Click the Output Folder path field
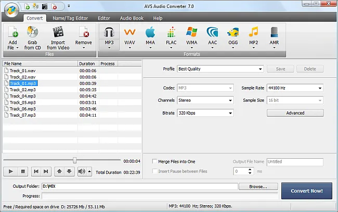 click(140, 187)
